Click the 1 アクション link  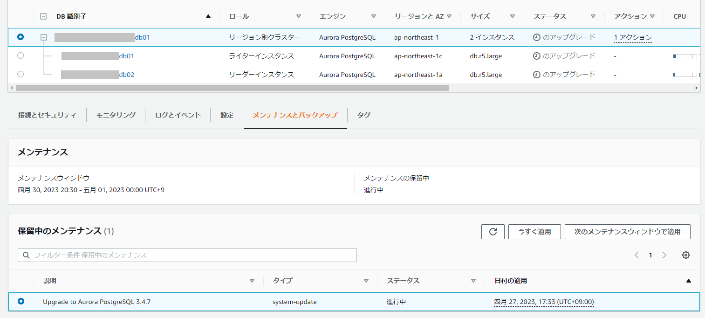point(633,37)
